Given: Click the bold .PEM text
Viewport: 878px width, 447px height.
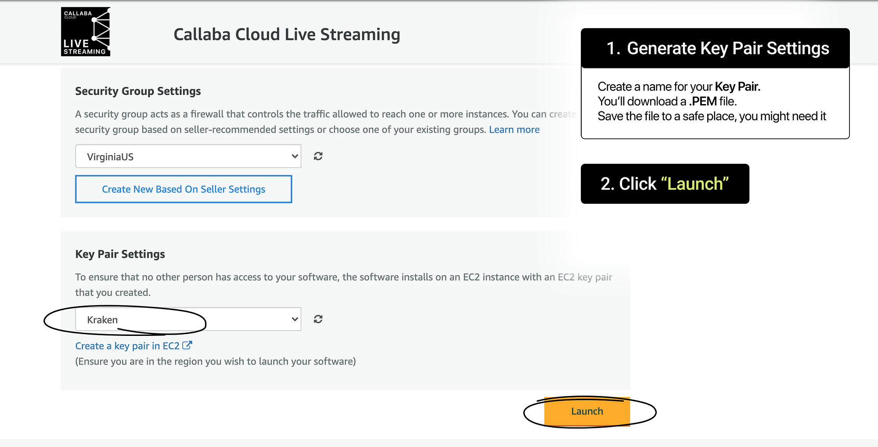Looking at the screenshot, I should point(703,101).
